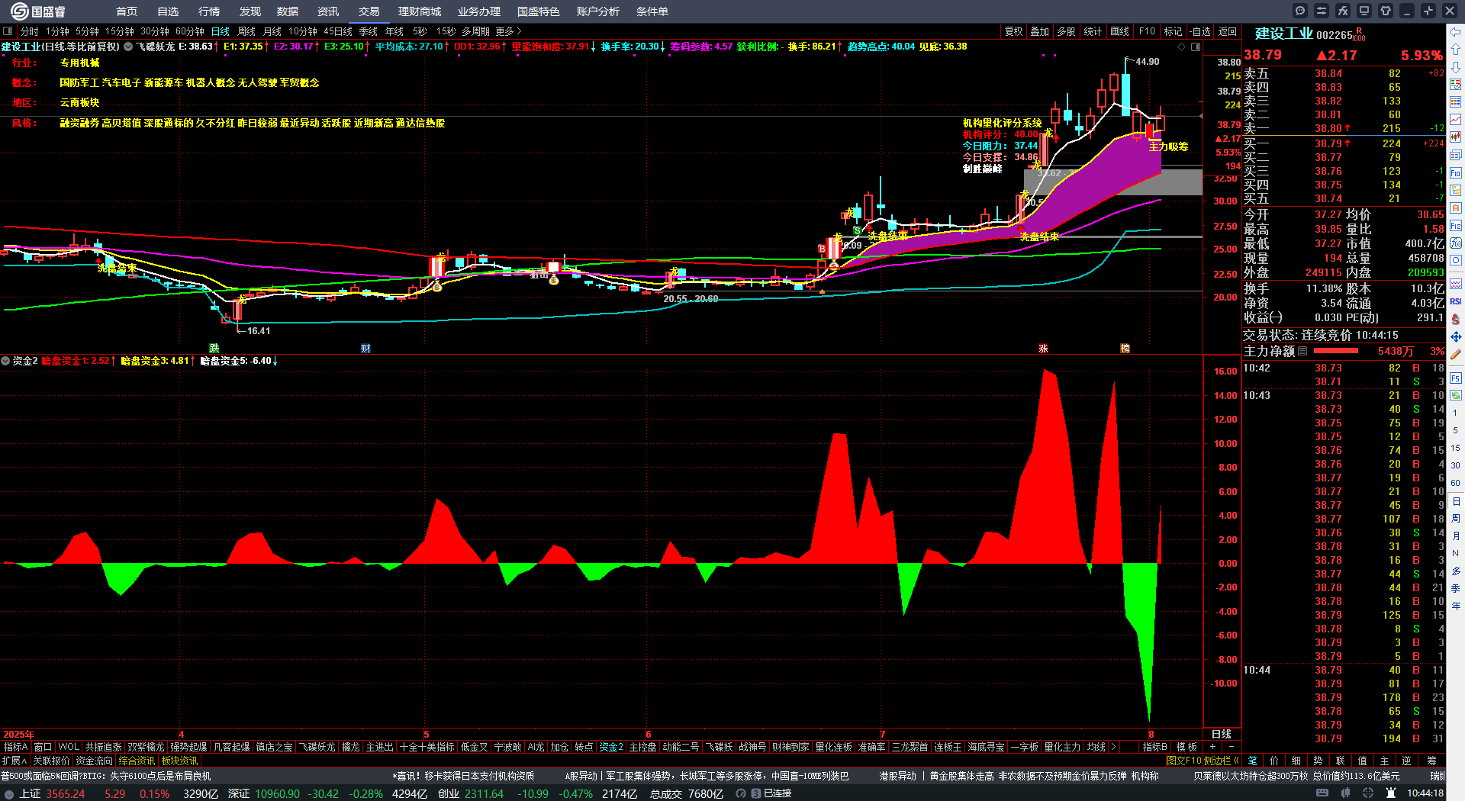Select the 主控盘 indicator tab
Viewport: 1465px width, 801px height.
coord(642,747)
